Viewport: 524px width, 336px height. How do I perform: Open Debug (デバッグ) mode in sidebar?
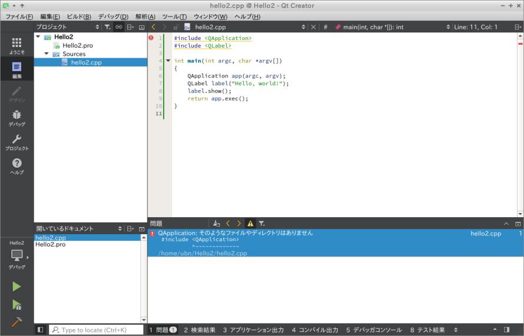(x=17, y=118)
